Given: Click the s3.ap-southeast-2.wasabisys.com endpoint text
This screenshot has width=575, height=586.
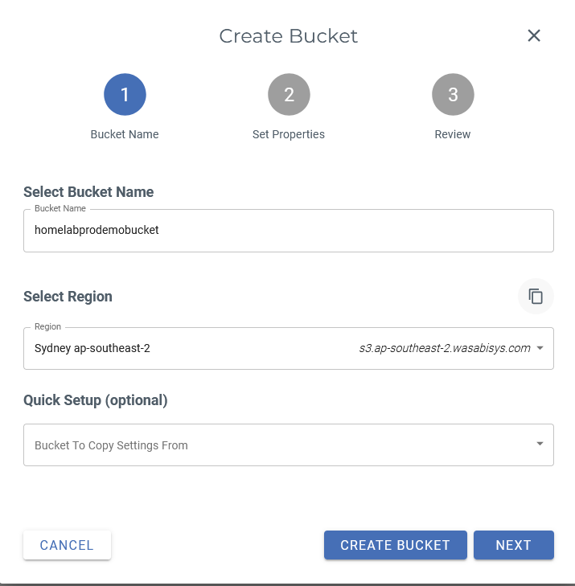Looking at the screenshot, I should (445, 348).
